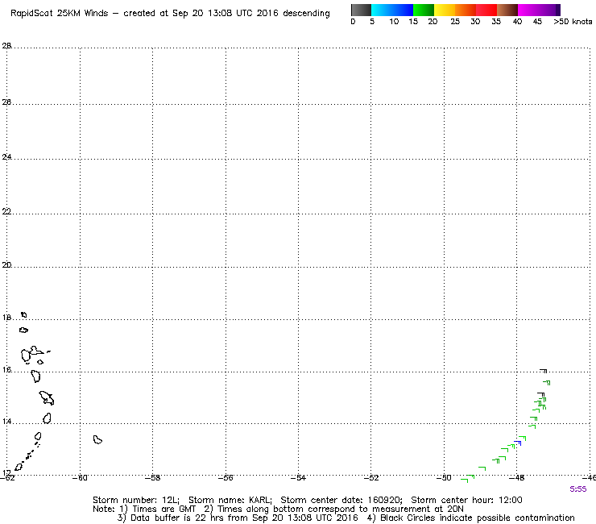Click the legend label '25'
Viewport: 596px width, 524px height.
(455, 22)
